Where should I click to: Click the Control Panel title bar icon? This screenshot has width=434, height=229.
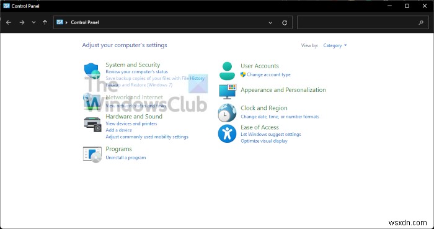pos(6,6)
